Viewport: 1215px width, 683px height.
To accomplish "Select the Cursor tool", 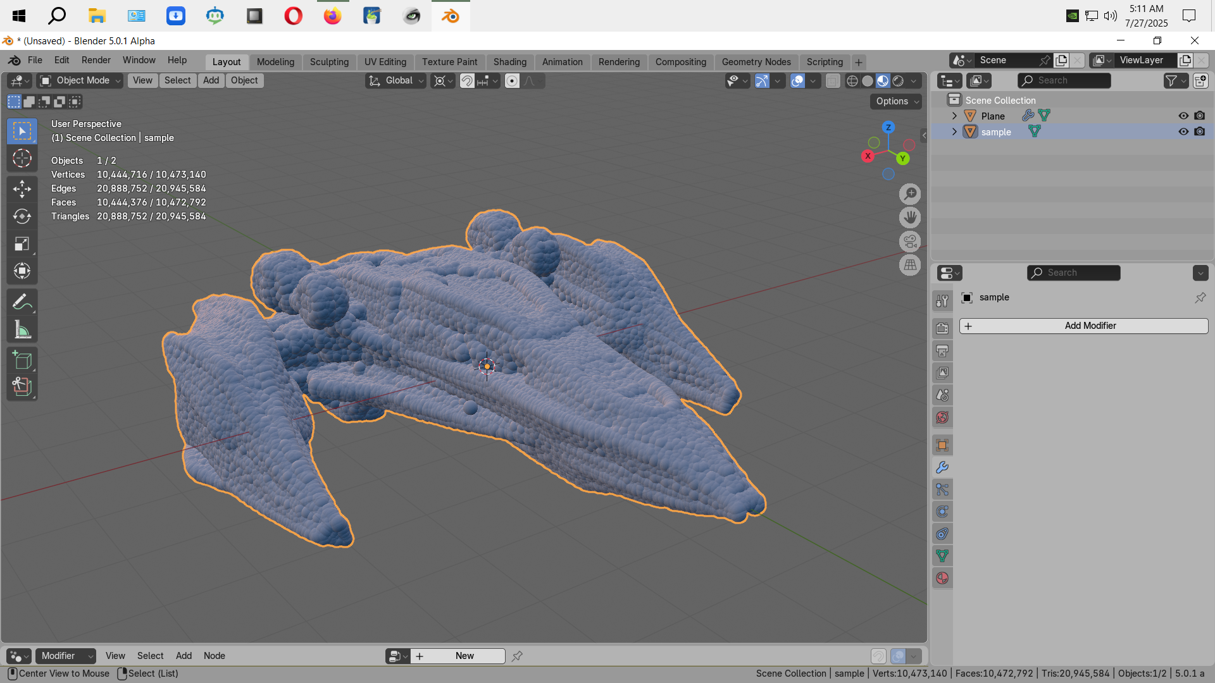I will tap(22, 158).
